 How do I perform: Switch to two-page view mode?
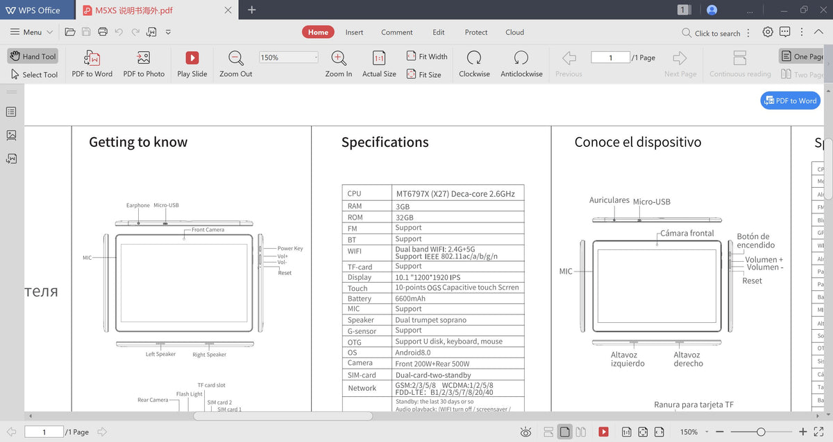pyautogui.click(x=581, y=431)
